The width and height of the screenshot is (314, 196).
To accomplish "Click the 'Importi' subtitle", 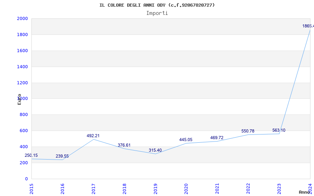I will pos(157,13).
